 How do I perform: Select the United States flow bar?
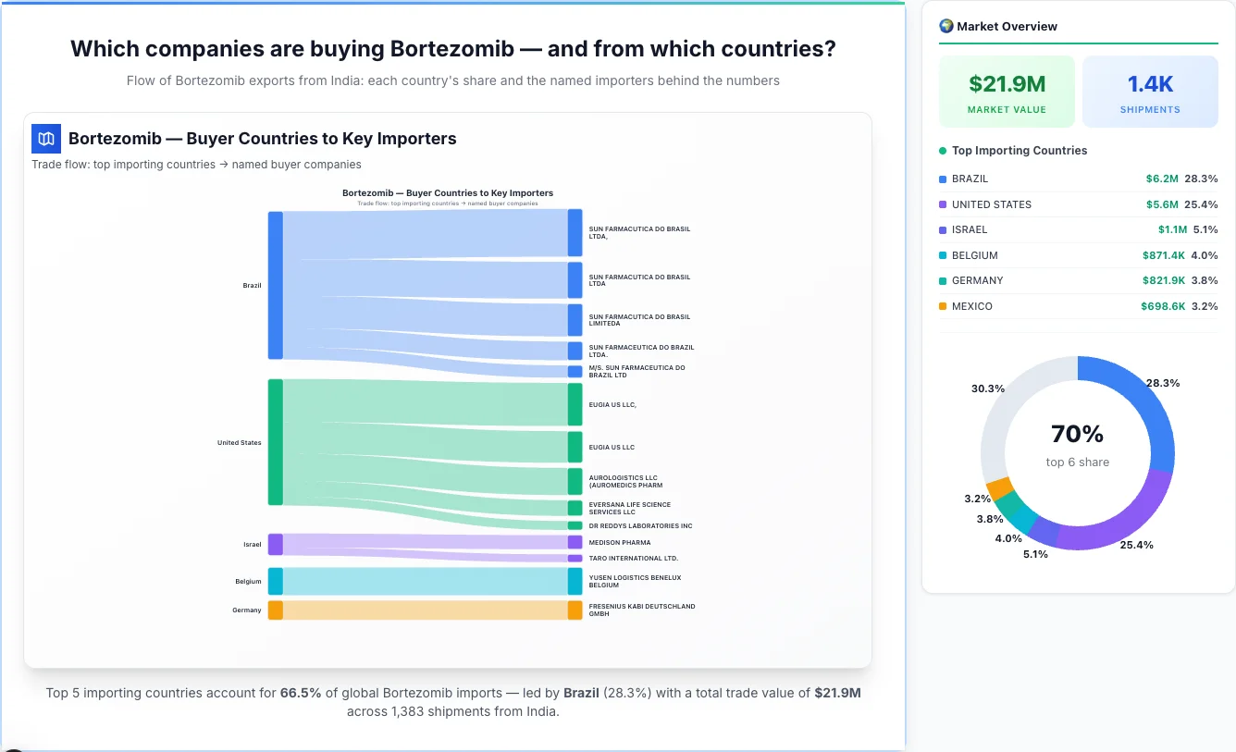point(273,443)
